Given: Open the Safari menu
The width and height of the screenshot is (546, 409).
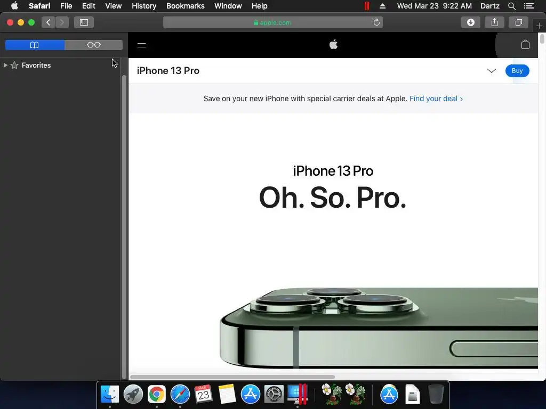Looking at the screenshot, I should pos(39,6).
